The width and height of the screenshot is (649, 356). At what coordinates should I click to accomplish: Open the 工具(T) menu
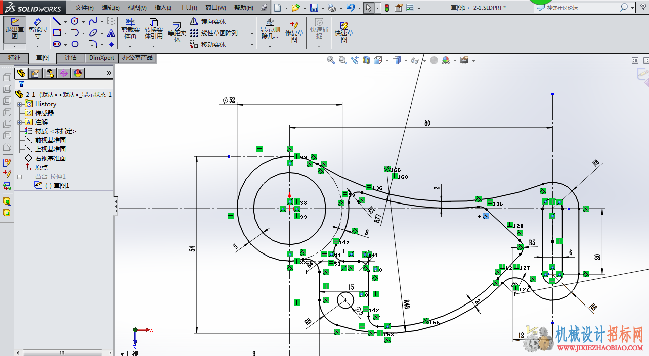[x=188, y=8]
